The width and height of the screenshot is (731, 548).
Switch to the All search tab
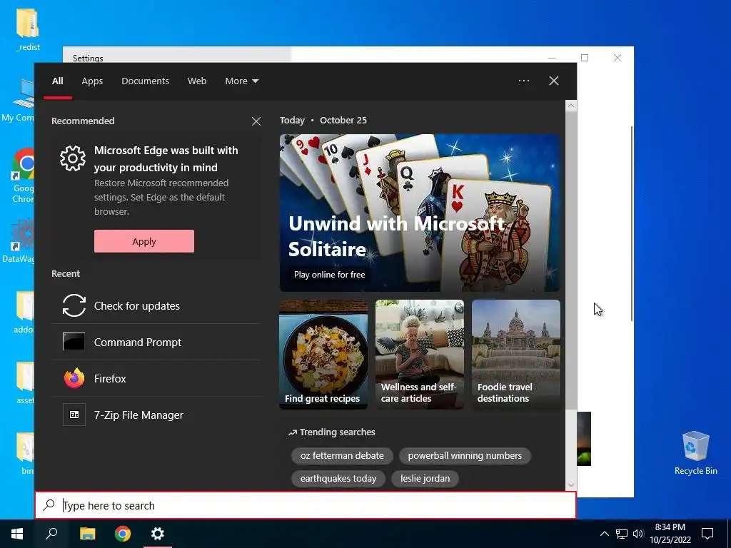57,81
